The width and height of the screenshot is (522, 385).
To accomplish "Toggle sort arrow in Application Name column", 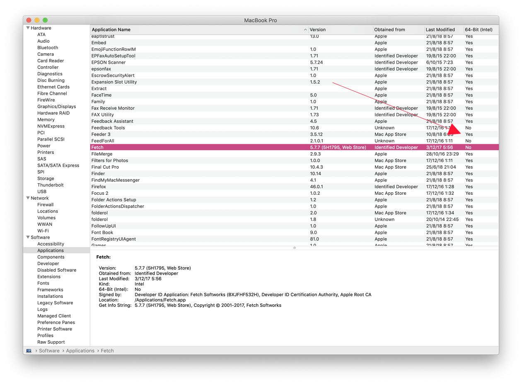I will pos(305,30).
